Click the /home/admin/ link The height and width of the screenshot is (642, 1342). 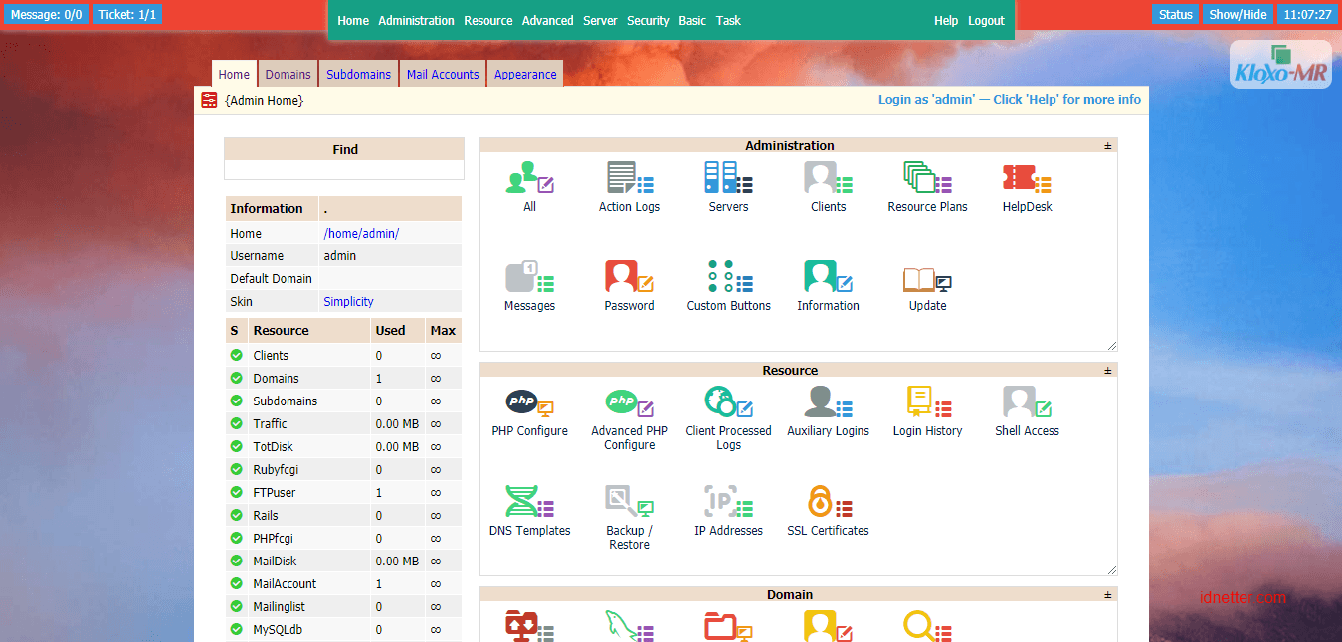click(x=361, y=234)
